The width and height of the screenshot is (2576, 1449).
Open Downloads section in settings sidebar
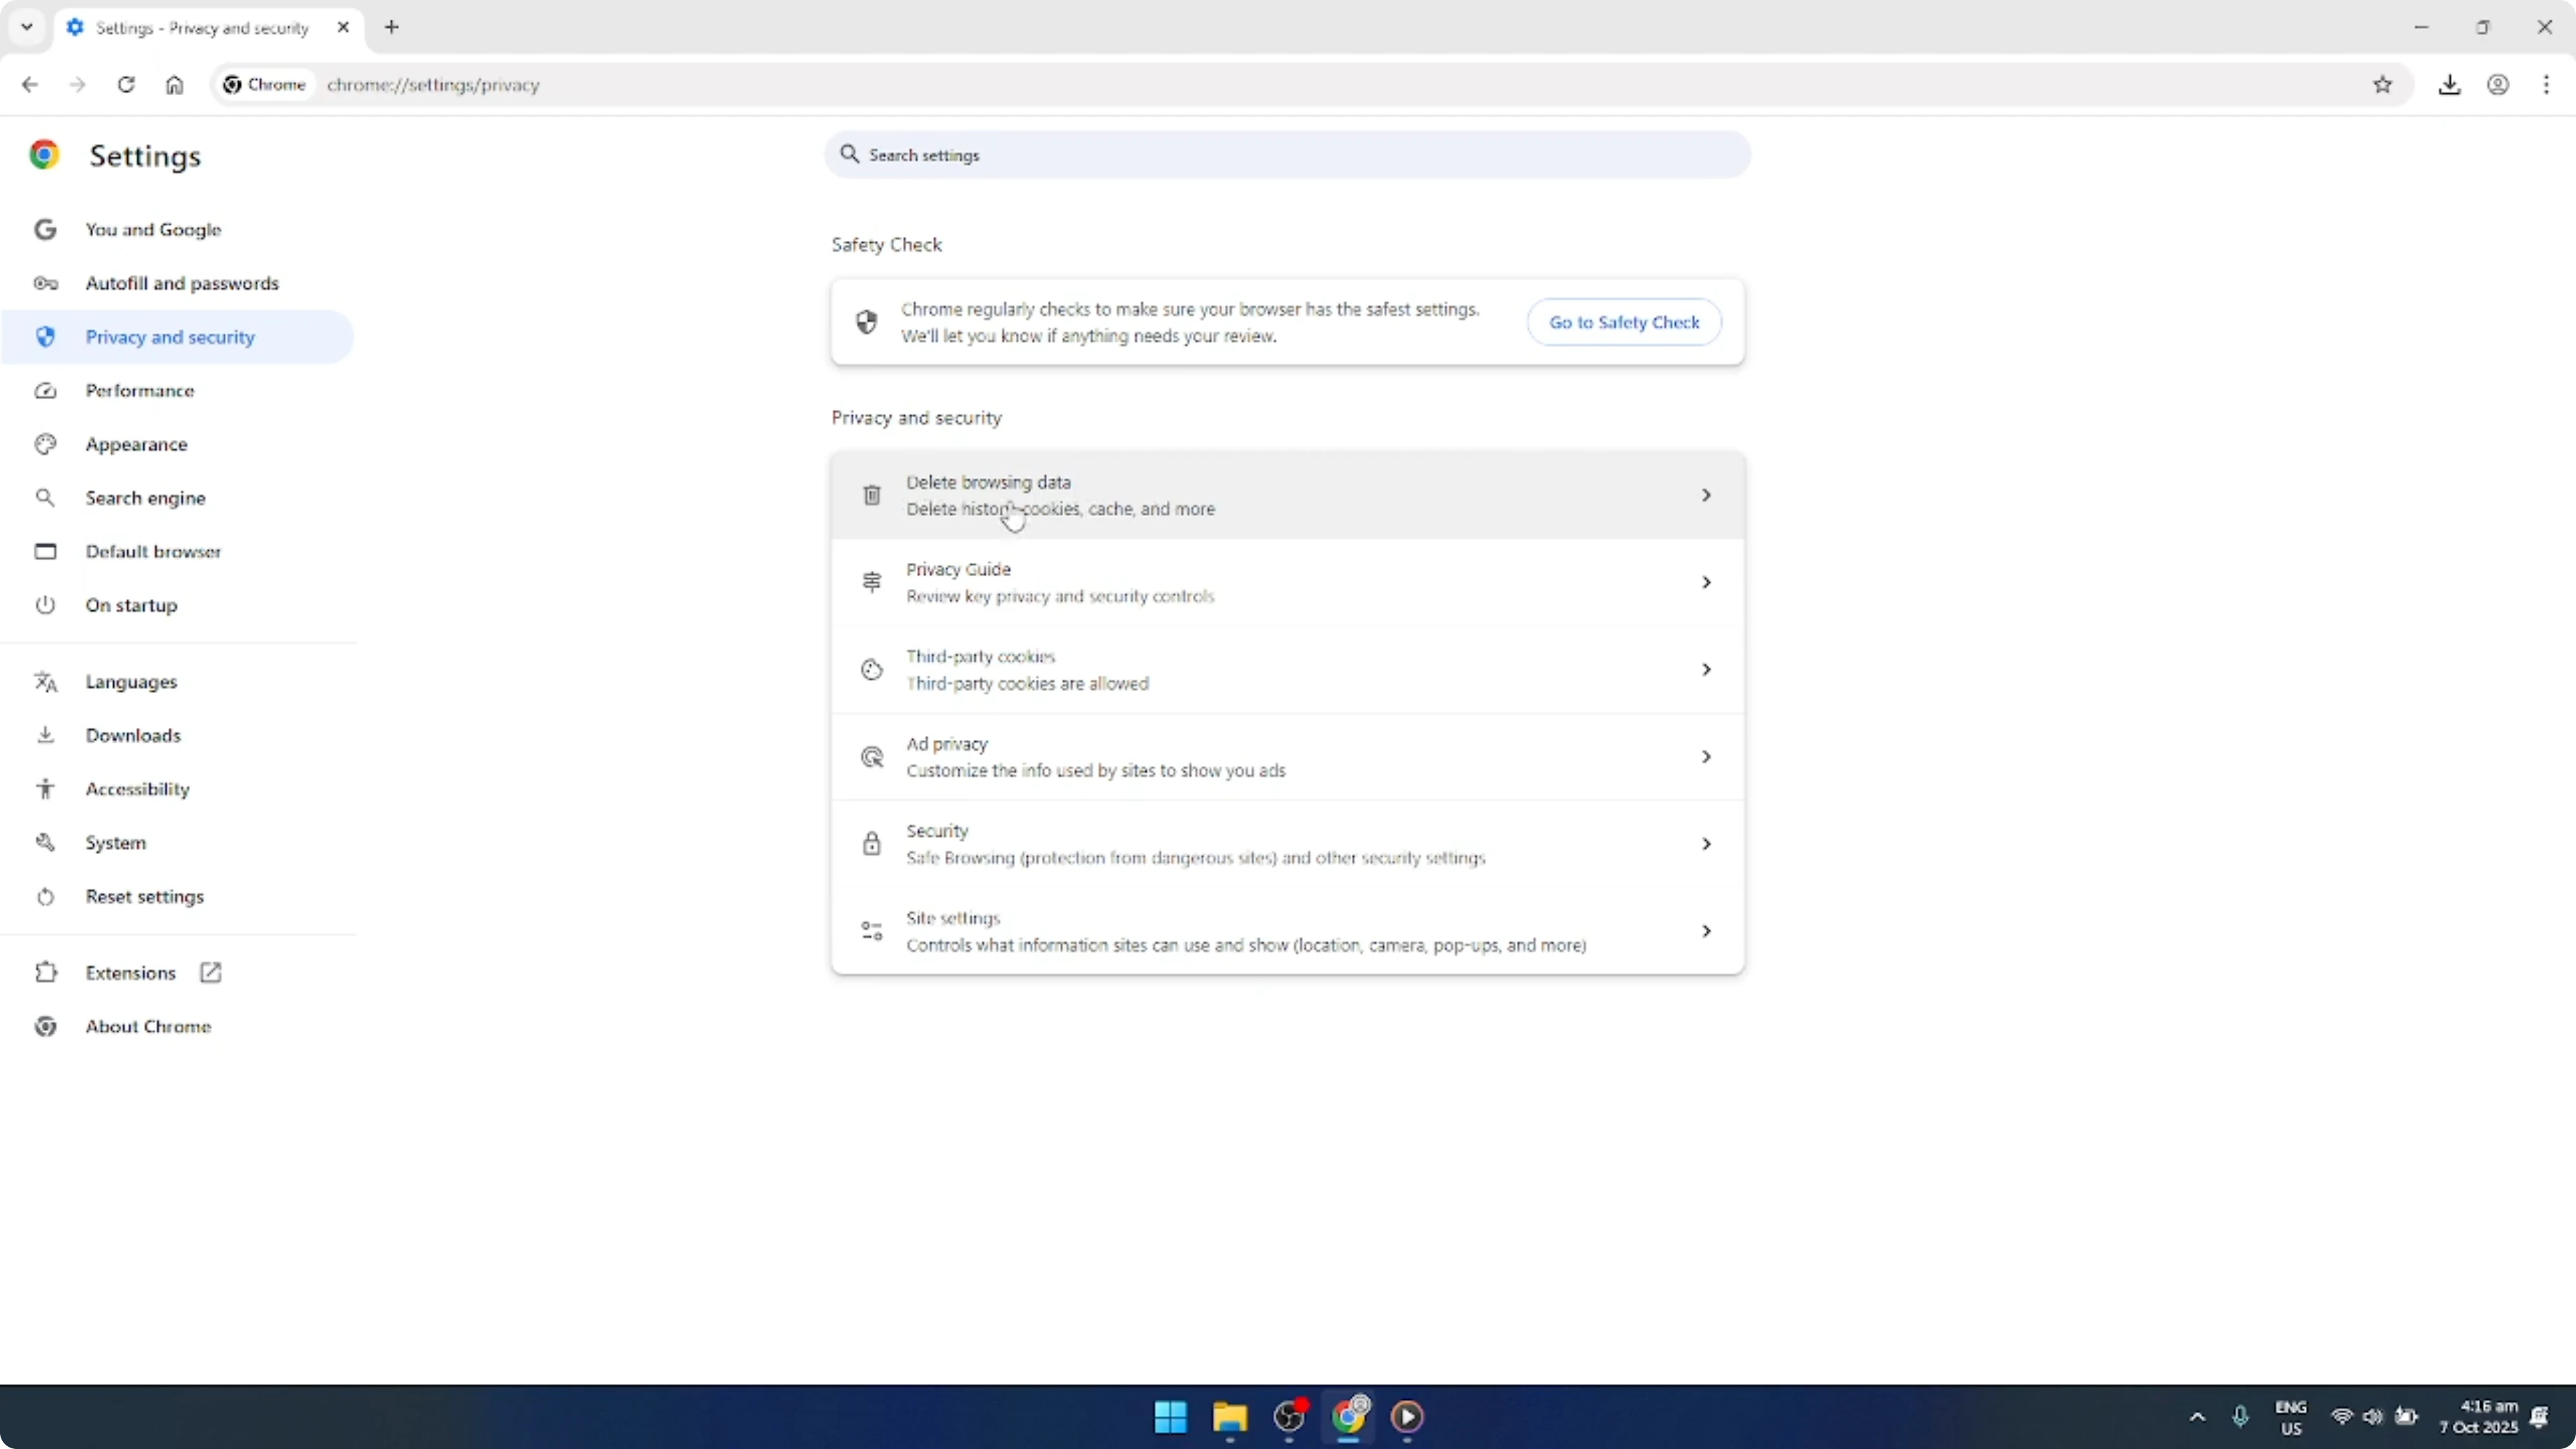tap(134, 734)
